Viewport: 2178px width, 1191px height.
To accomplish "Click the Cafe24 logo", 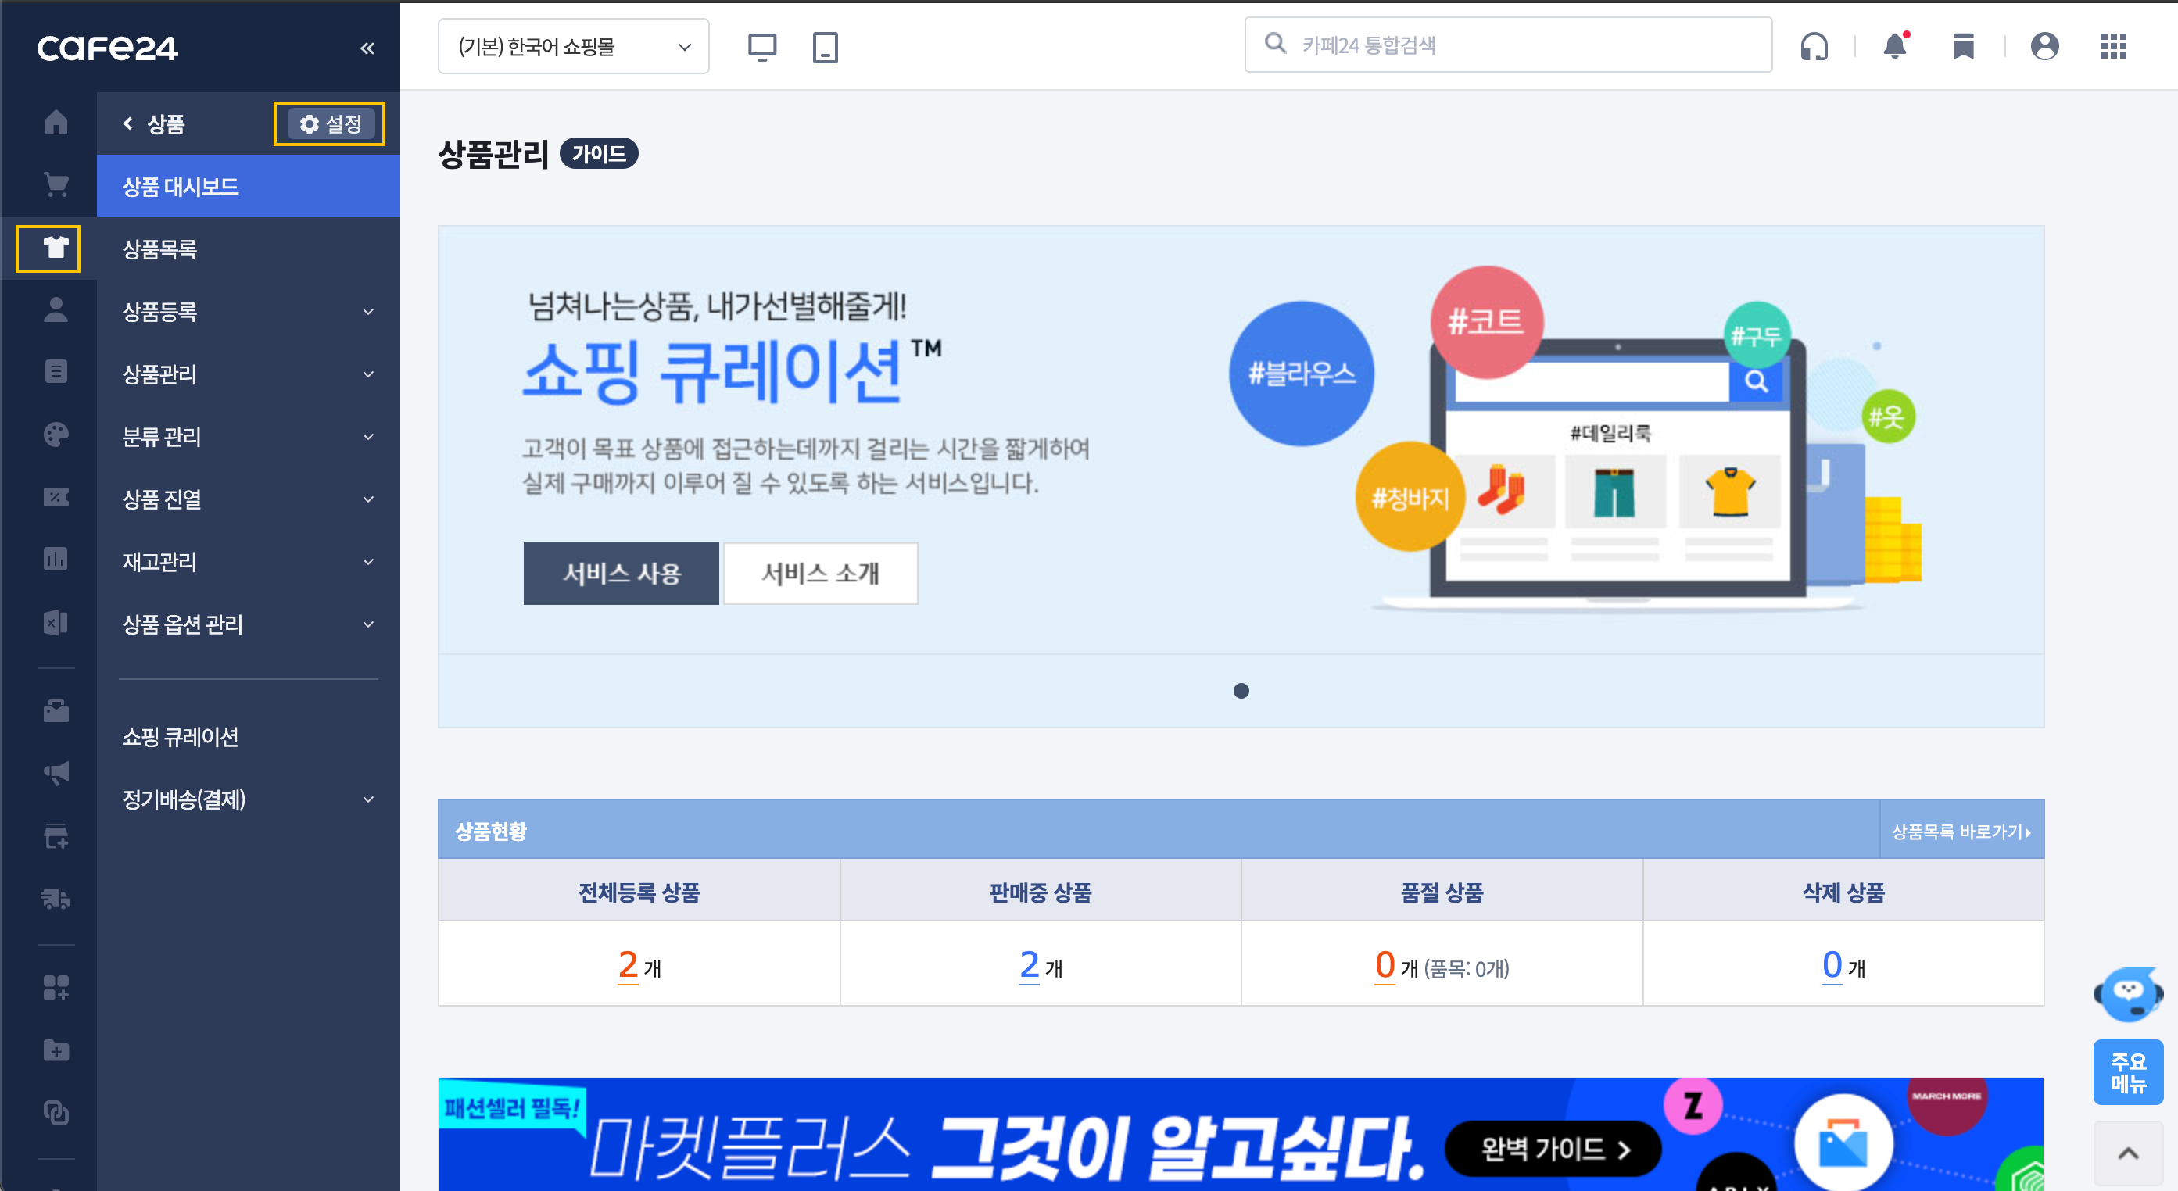I will (107, 48).
